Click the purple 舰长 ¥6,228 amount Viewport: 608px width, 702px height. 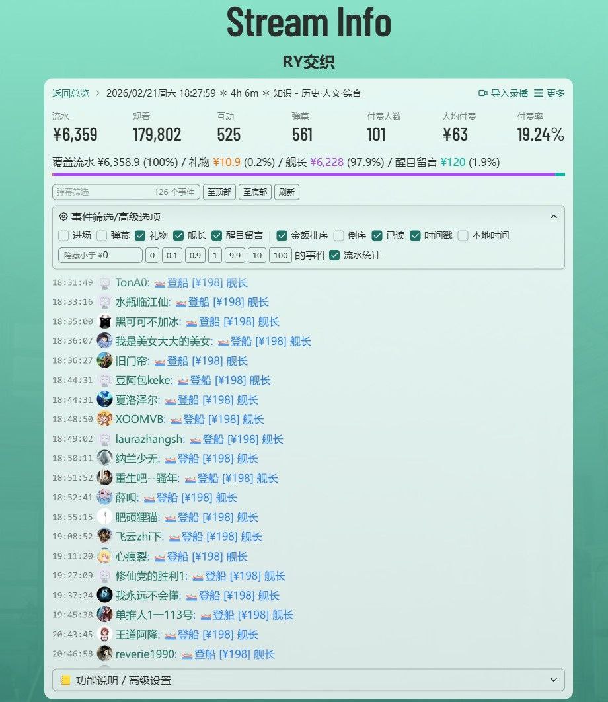pos(327,162)
